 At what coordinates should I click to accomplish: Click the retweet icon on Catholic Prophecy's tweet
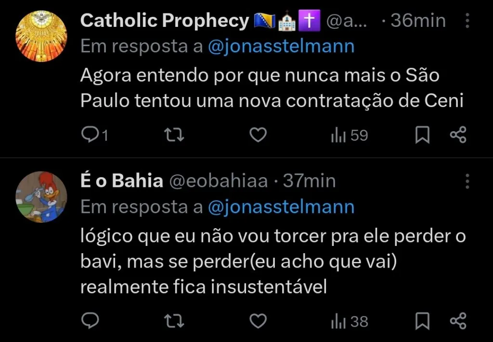click(174, 135)
